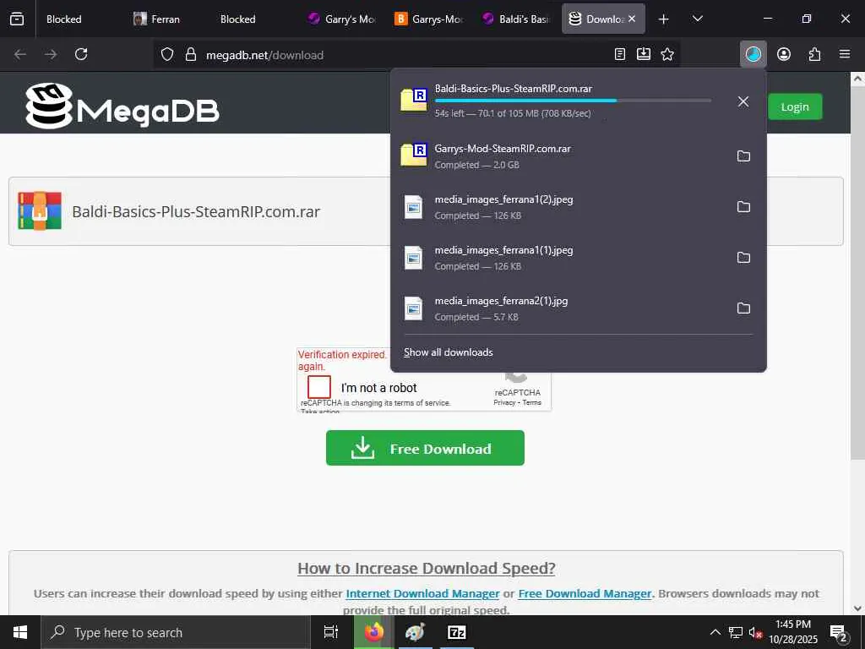Viewport: 865px width, 649px height.
Task: Open the 7-Zip taskbar icon
Action: (x=457, y=632)
